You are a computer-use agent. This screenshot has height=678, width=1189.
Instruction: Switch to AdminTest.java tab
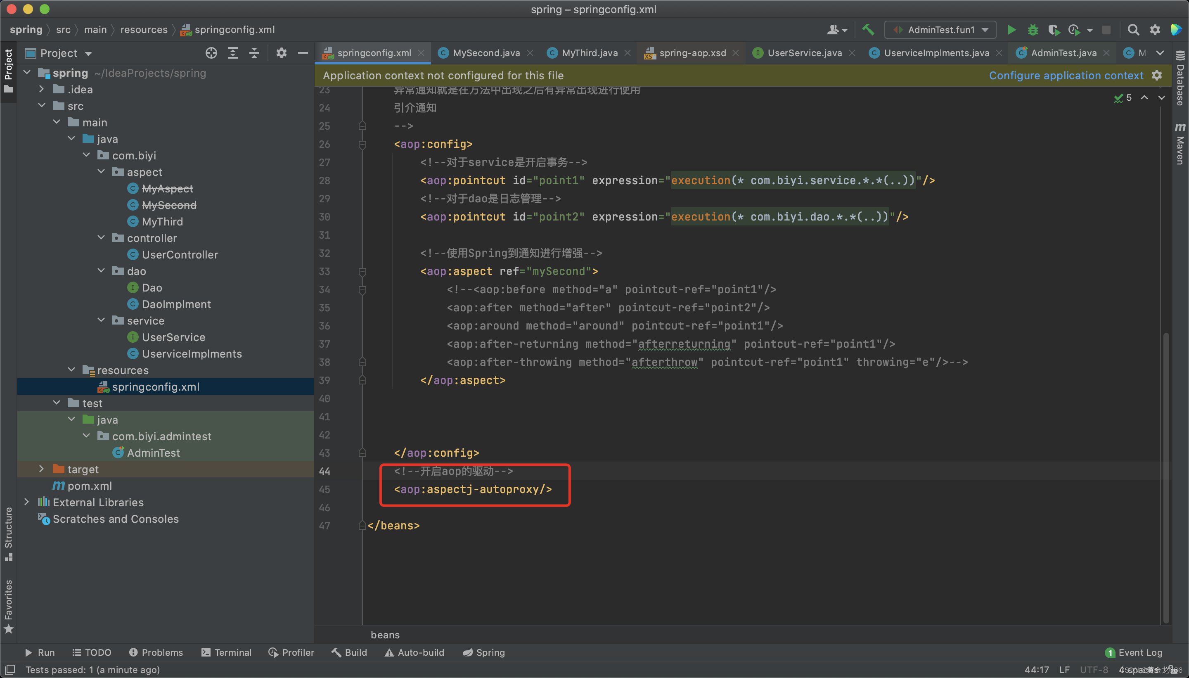[1063, 53]
